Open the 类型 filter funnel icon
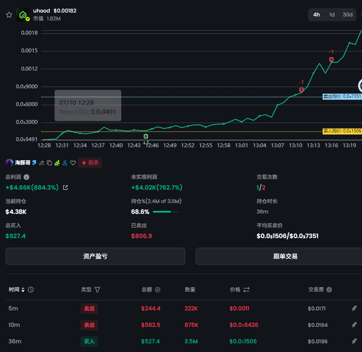This screenshot has width=362, height=352. tap(97, 290)
